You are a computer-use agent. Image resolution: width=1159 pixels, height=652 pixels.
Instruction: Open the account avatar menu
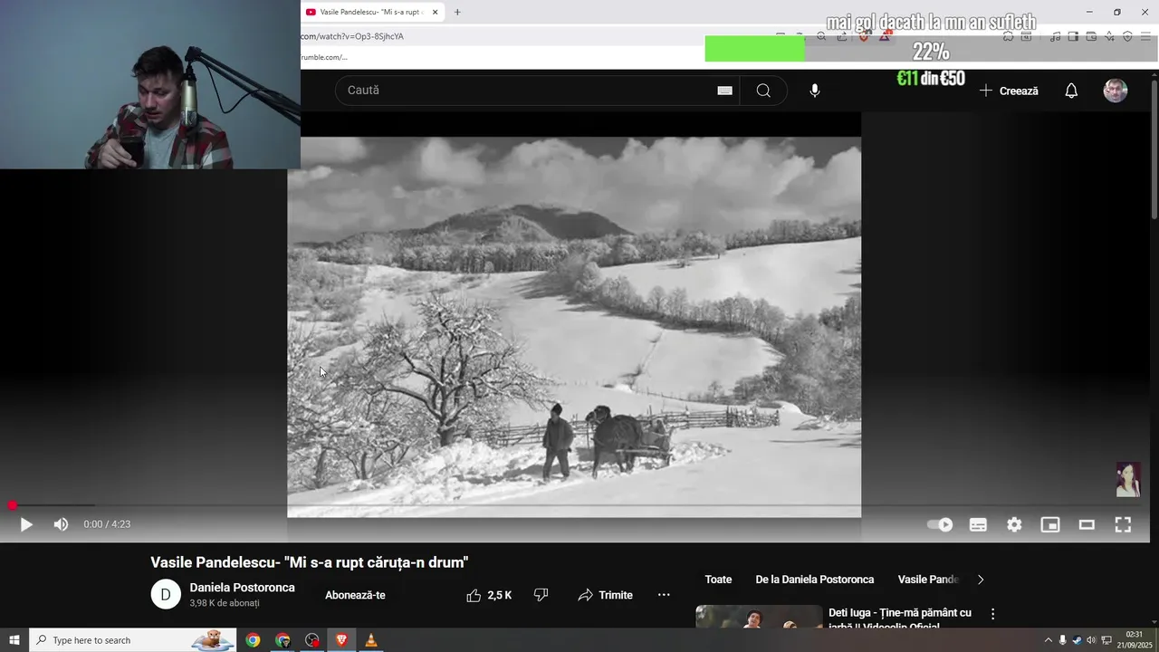[x=1116, y=91]
